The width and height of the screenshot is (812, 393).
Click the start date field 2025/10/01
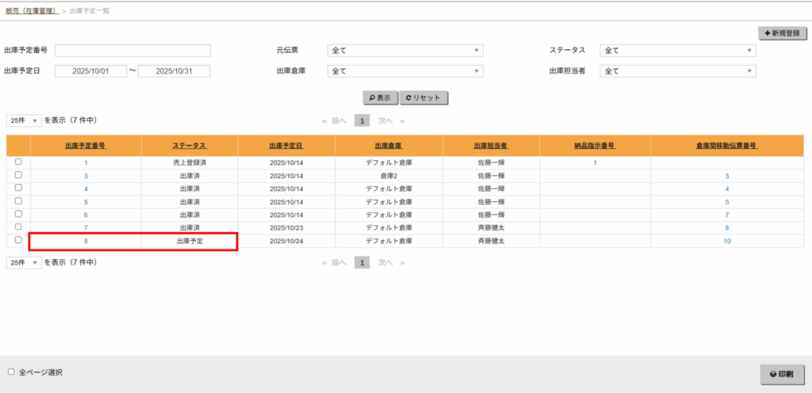pyautogui.click(x=90, y=71)
